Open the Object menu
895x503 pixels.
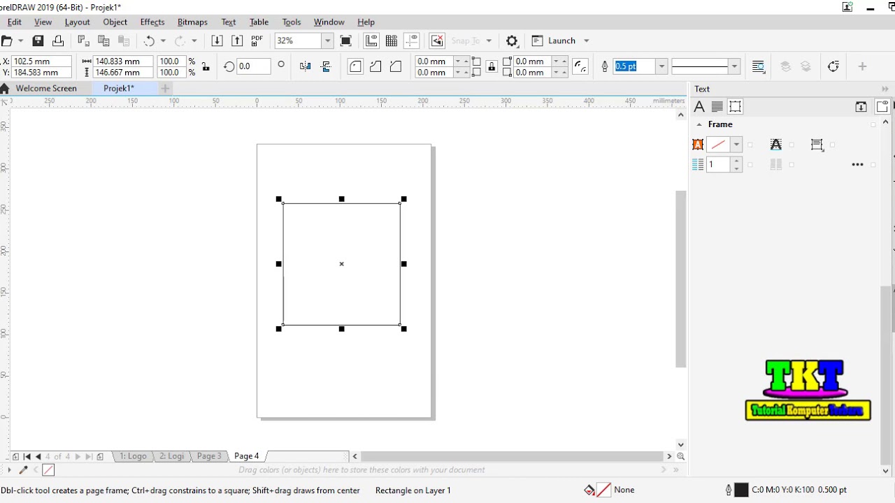(115, 22)
